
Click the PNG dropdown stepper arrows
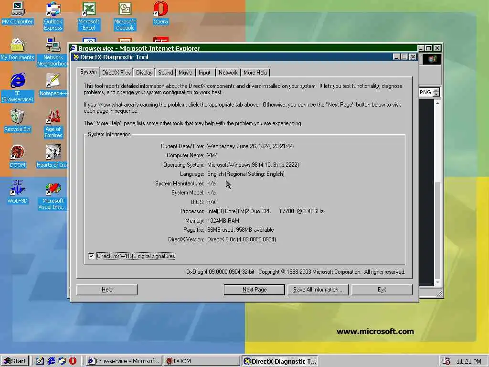[436, 92]
